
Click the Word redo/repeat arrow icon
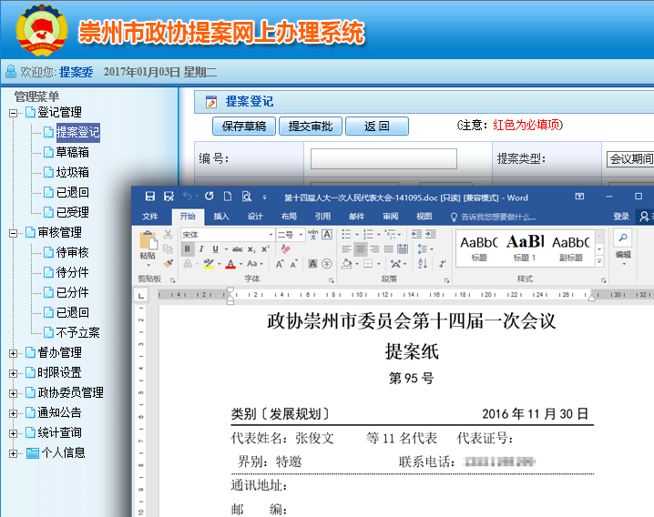209,197
